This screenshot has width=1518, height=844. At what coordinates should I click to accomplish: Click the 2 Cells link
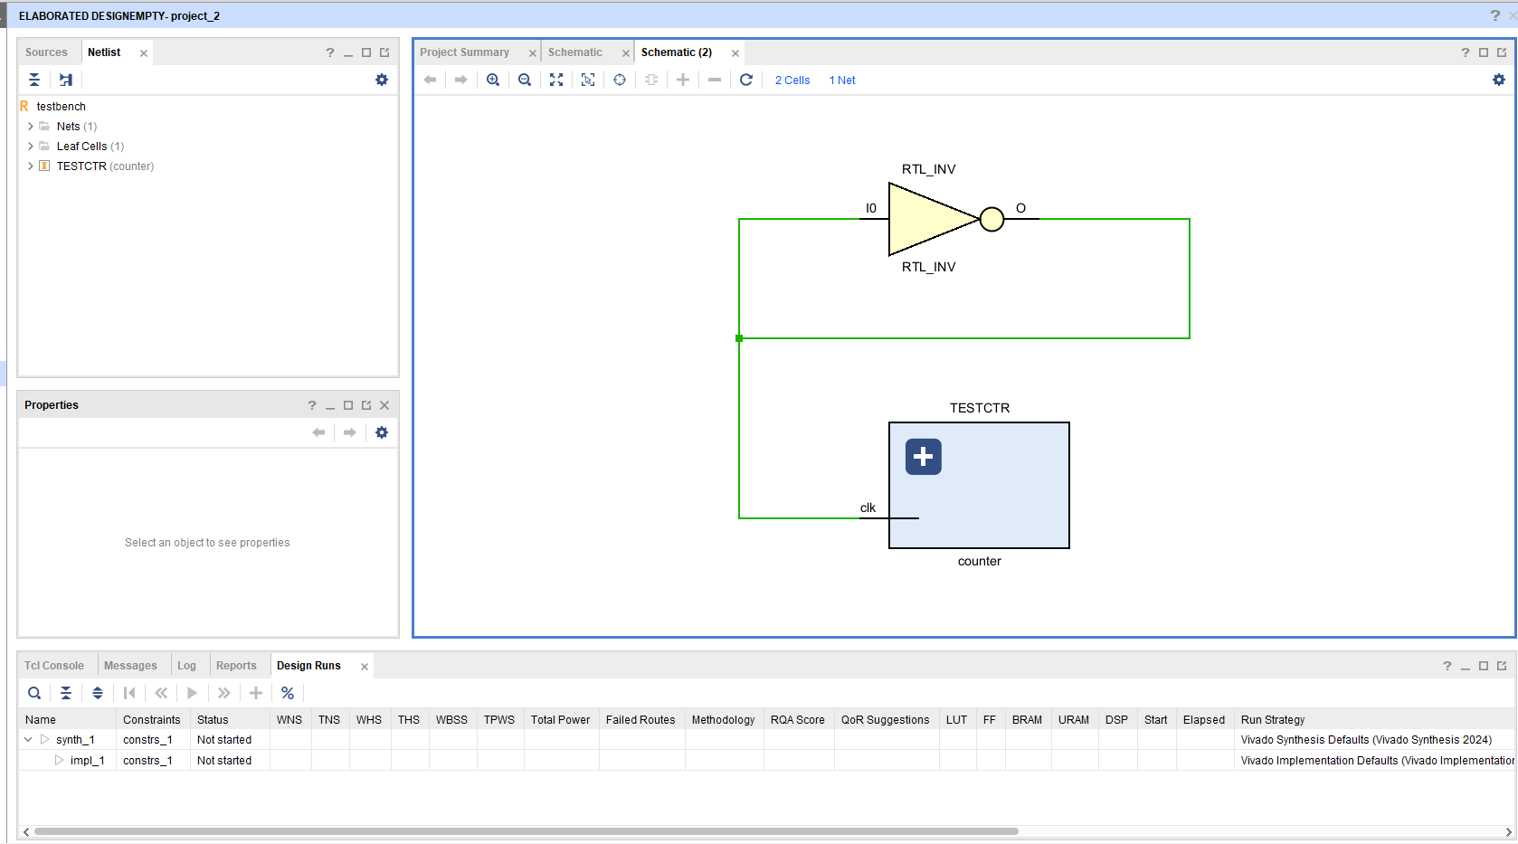[x=792, y=81]
